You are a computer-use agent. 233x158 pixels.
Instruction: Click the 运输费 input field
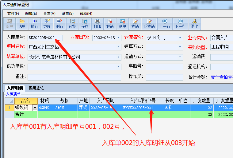point(222,57)
